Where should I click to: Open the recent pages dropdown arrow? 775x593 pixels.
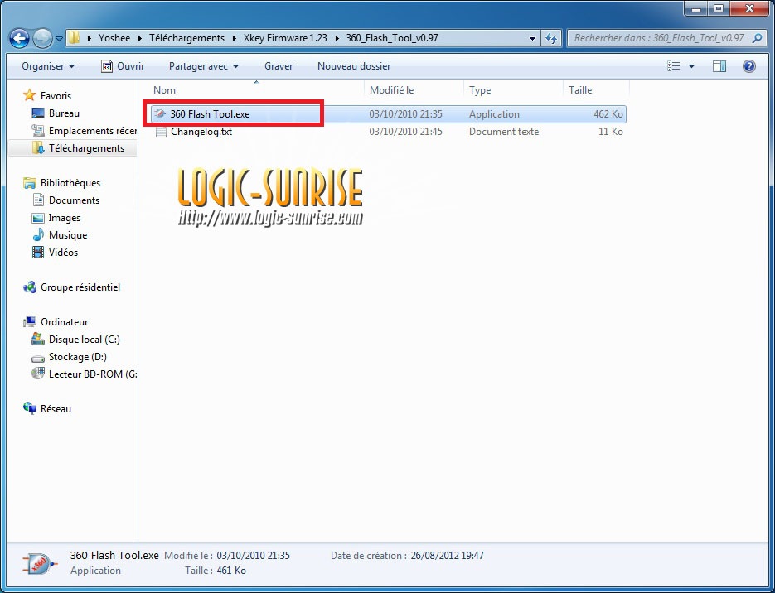pos(59,39)
